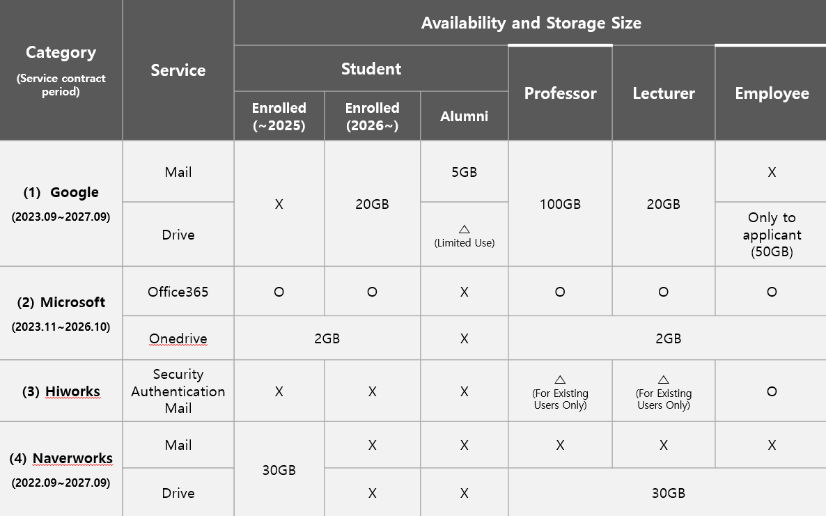Click the (2) Microsoft category cell
The width and height of the screenshot is (826, 516).
click(x=61, y=313)
